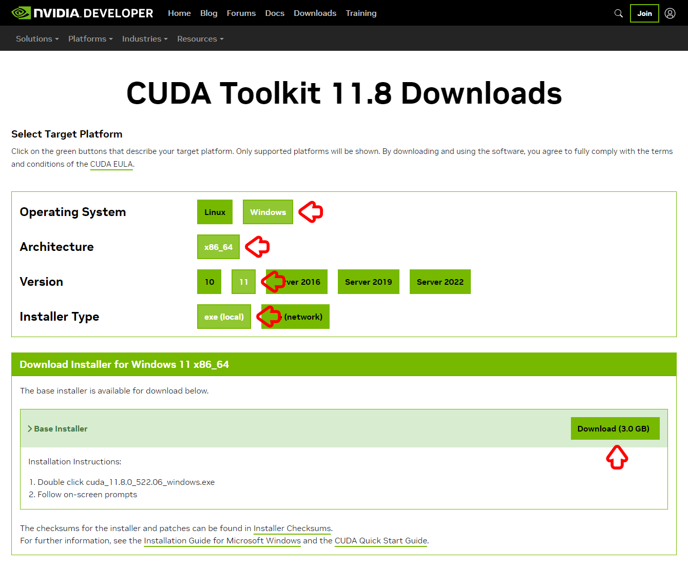Open the search icon
This screenshot has width=688, height=568.
click(x=618, y=13)
